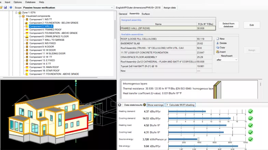
Task: Collapse the Zone 1: ICFA tree node
Action: 16,13
